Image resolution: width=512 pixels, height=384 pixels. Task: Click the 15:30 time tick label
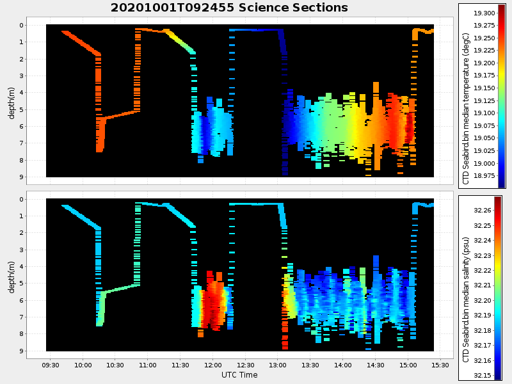[x=440, y=365]
